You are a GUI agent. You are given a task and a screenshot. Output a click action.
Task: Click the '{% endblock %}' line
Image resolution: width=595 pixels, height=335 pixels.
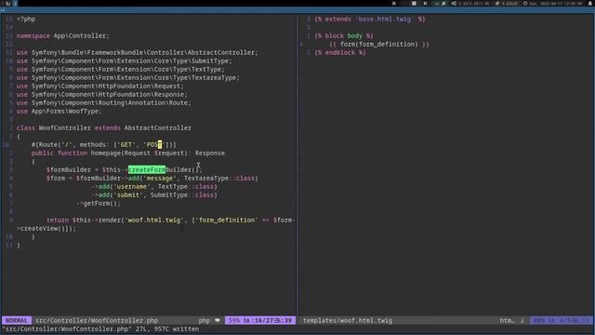[340, 52]
